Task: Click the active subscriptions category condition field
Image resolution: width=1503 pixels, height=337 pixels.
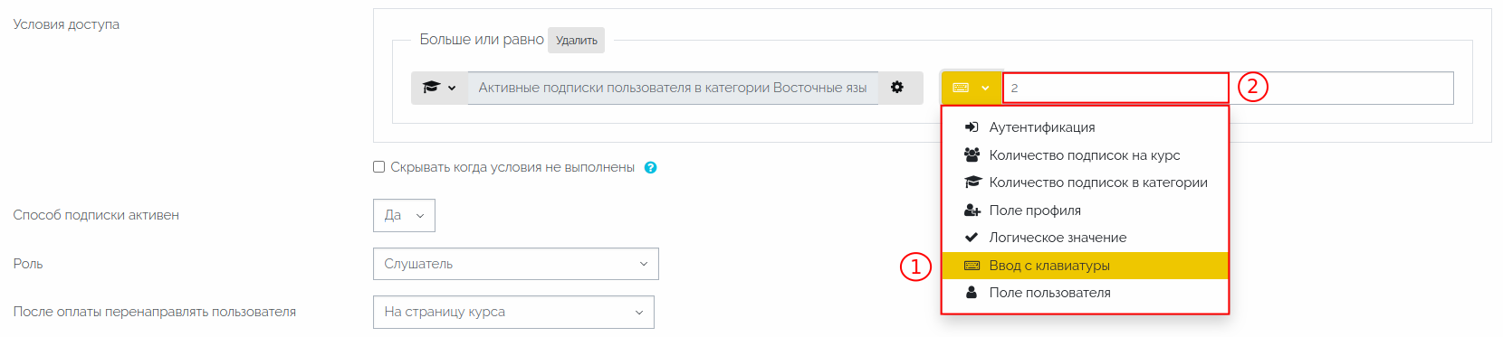Action: tap(672, 88)
